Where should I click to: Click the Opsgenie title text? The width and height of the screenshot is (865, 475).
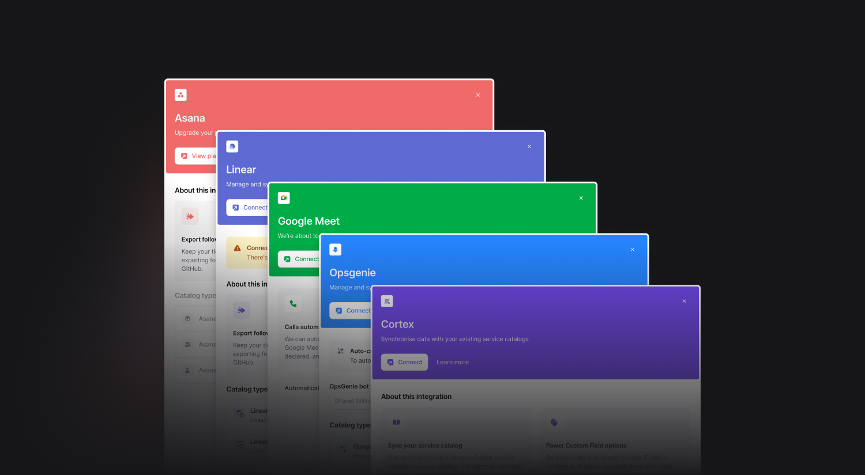[x=352, y=273]
